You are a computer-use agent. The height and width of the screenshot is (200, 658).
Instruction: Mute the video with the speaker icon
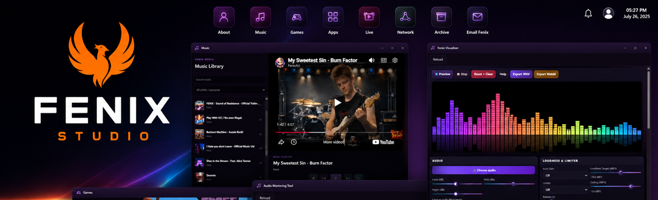click(x=371, y=60)
